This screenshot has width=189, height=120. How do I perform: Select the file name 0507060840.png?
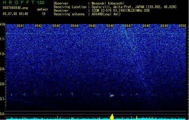pos(15,8)
